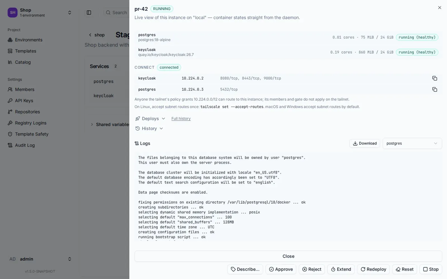Click the Members sidebar icon
The height and width of the screenshot is (279, 447).
click(x=10, y=90)
